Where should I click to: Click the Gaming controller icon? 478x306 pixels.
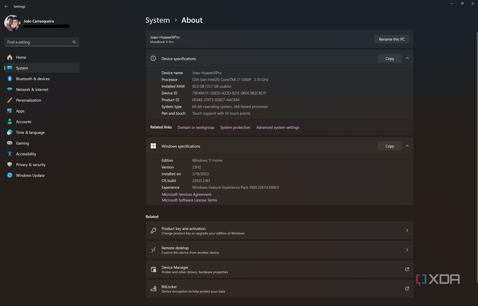[10, 143]
